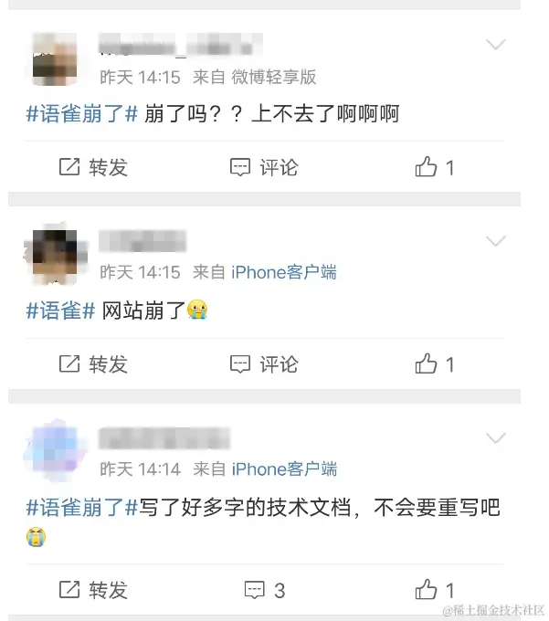
Task: Like the first post with thumbs-up
Action: (426, 166)
